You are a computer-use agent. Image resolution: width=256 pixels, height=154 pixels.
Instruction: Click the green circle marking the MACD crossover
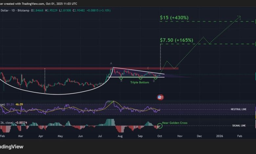tap(160, 125)
